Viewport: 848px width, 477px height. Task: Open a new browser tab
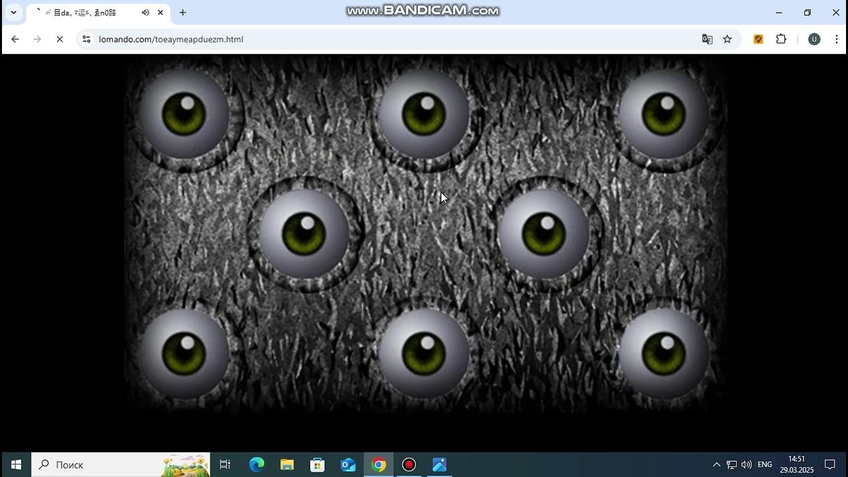[x=183, y=13]
